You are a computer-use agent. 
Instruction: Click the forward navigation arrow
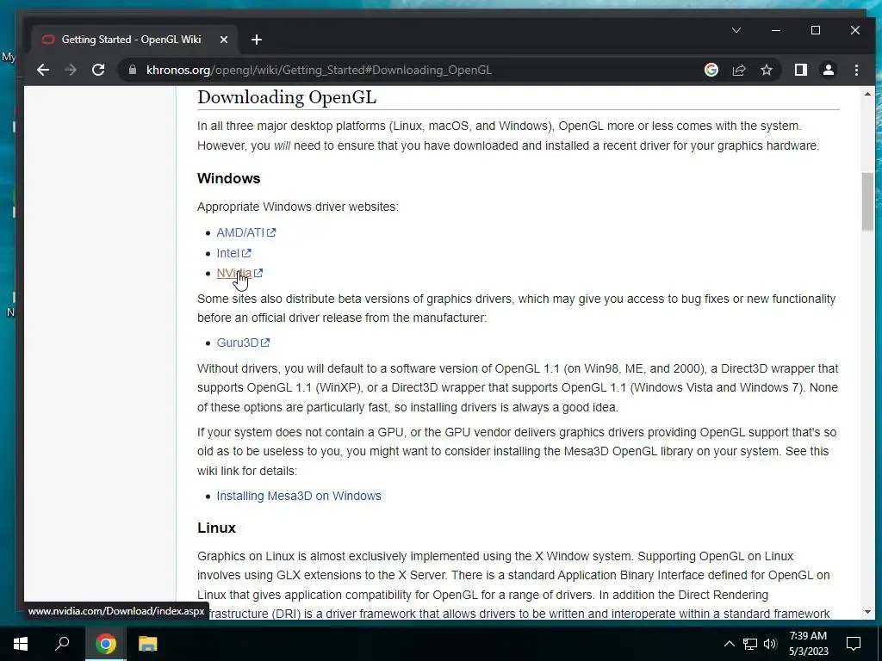pos(71,70)
